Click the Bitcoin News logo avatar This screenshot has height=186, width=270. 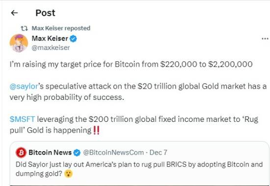(21, 153)
